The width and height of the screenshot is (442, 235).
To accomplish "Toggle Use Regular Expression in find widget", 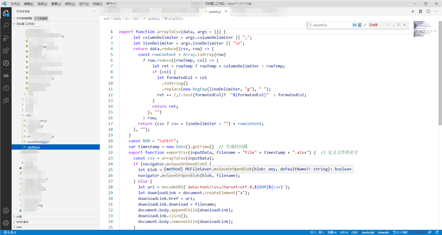I will [365, 25].
